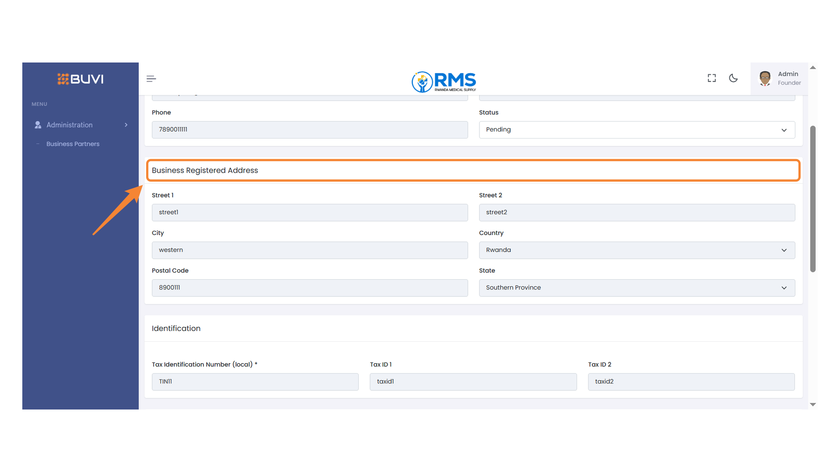This screenshot has width=840, height=472.
Task: Open the Status dropdown showing Pending
Action: (783, 130)
